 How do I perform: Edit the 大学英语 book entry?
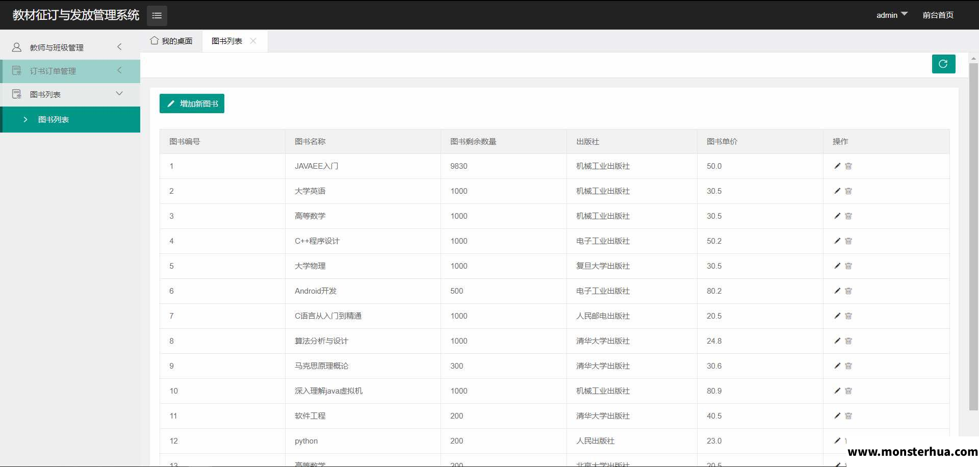(x=837, y=191)
